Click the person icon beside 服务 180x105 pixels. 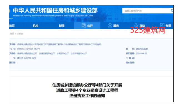click(110, 25)
